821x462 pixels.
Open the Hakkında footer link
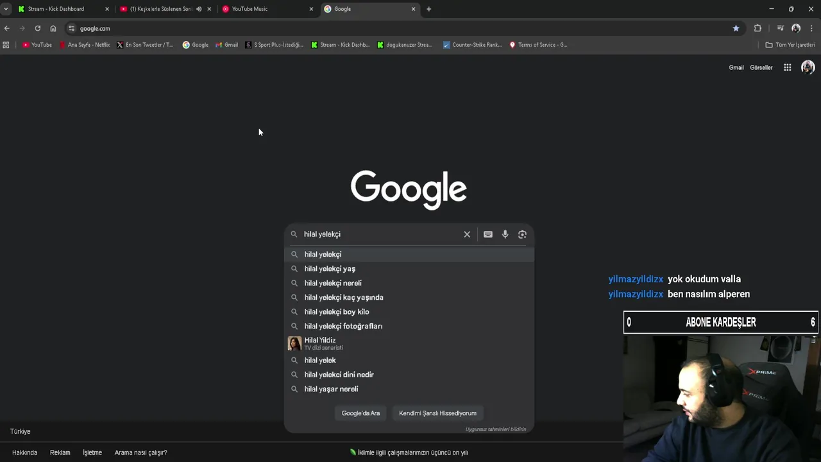24,452
